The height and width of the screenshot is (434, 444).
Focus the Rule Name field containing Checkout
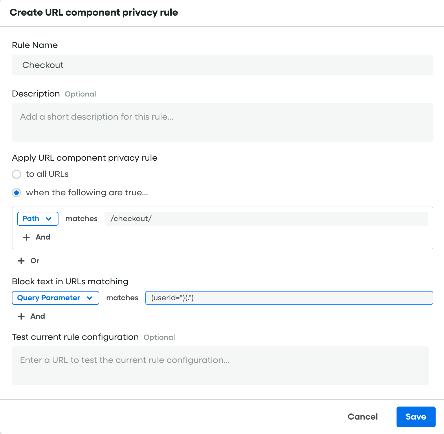tap(222, 65)
